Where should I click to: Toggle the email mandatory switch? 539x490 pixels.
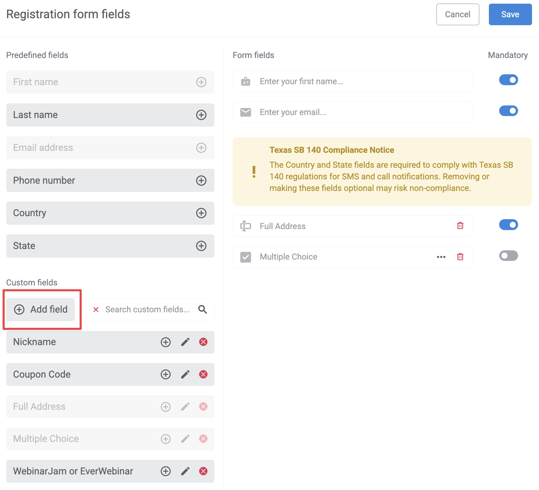508,111
